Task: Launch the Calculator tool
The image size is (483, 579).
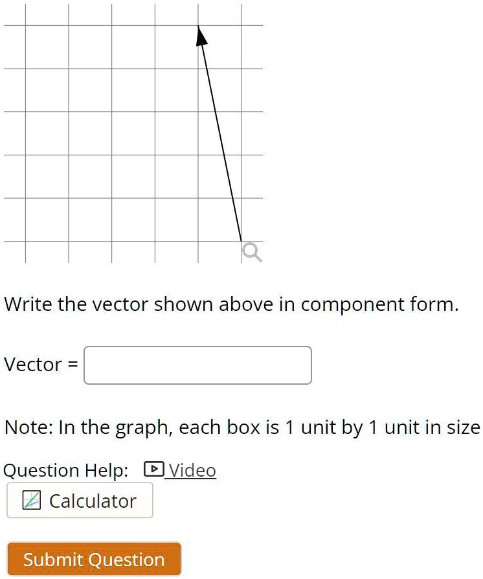Action: 79,500
